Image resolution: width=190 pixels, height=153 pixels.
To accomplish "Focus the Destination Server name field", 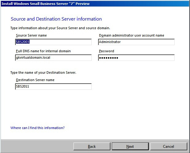I will (x=53, y=87).
